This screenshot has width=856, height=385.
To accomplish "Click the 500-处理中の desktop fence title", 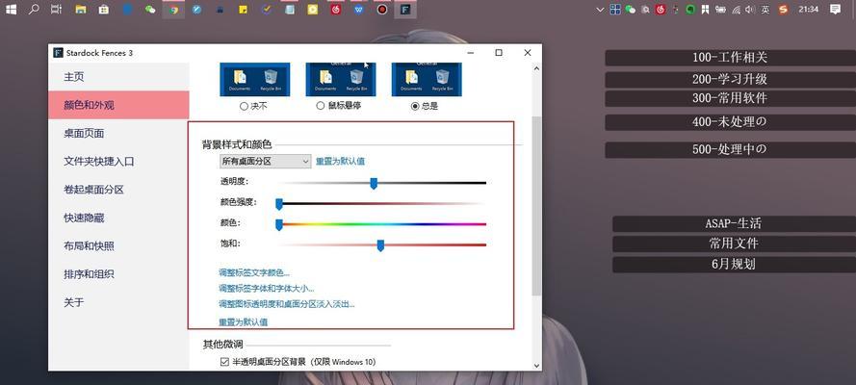I will [x=730, y=150].
